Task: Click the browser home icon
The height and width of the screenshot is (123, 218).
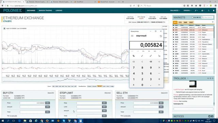Action: point(196,5)
